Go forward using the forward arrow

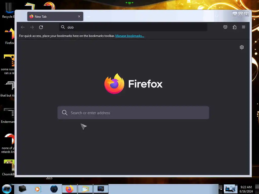32,27
